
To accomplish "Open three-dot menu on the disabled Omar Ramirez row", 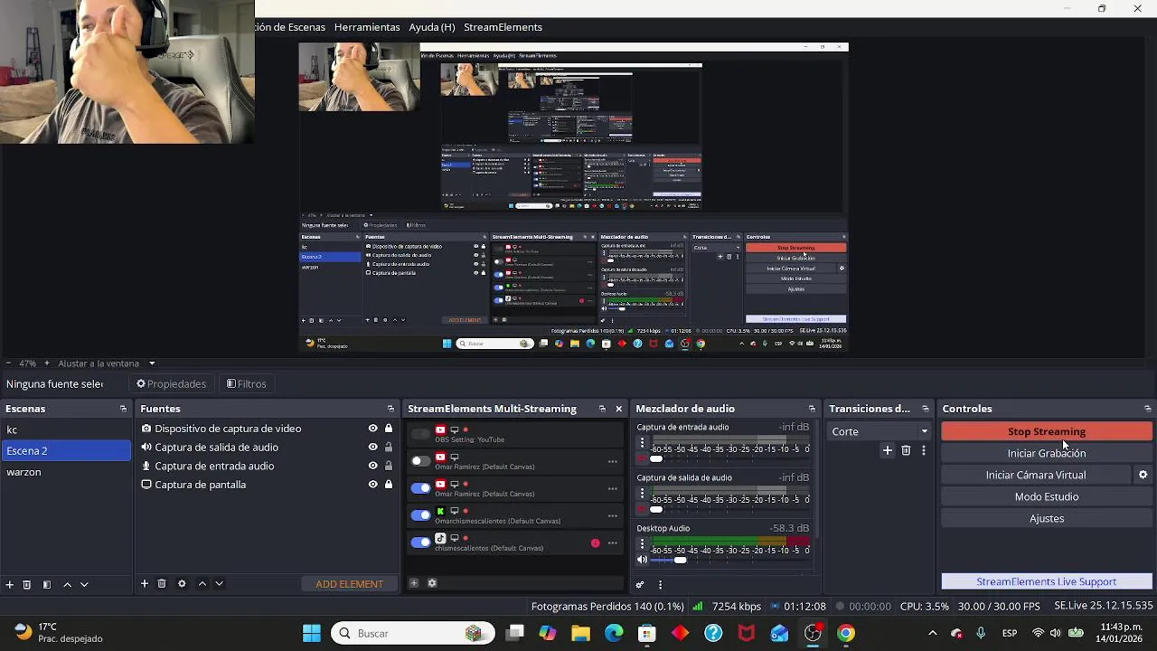I will click(x=612, y=461).
